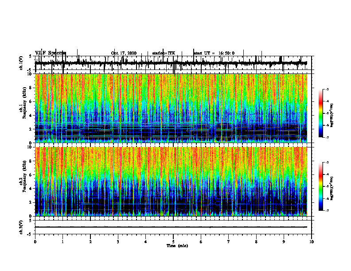Click time axis tick label "1"

coord(62,242)
